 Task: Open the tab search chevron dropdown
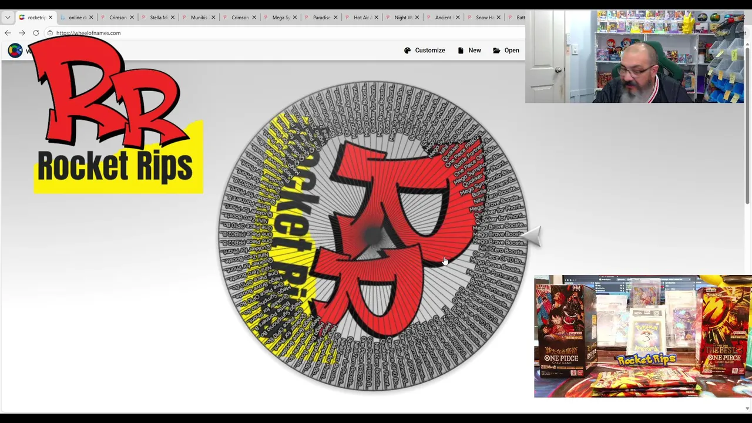pyautogui.click(x=7, y=18)
